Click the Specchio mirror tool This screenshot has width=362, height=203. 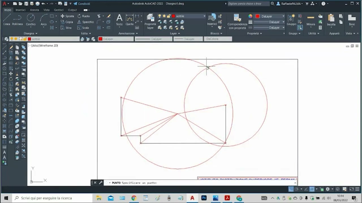point(85,22)
